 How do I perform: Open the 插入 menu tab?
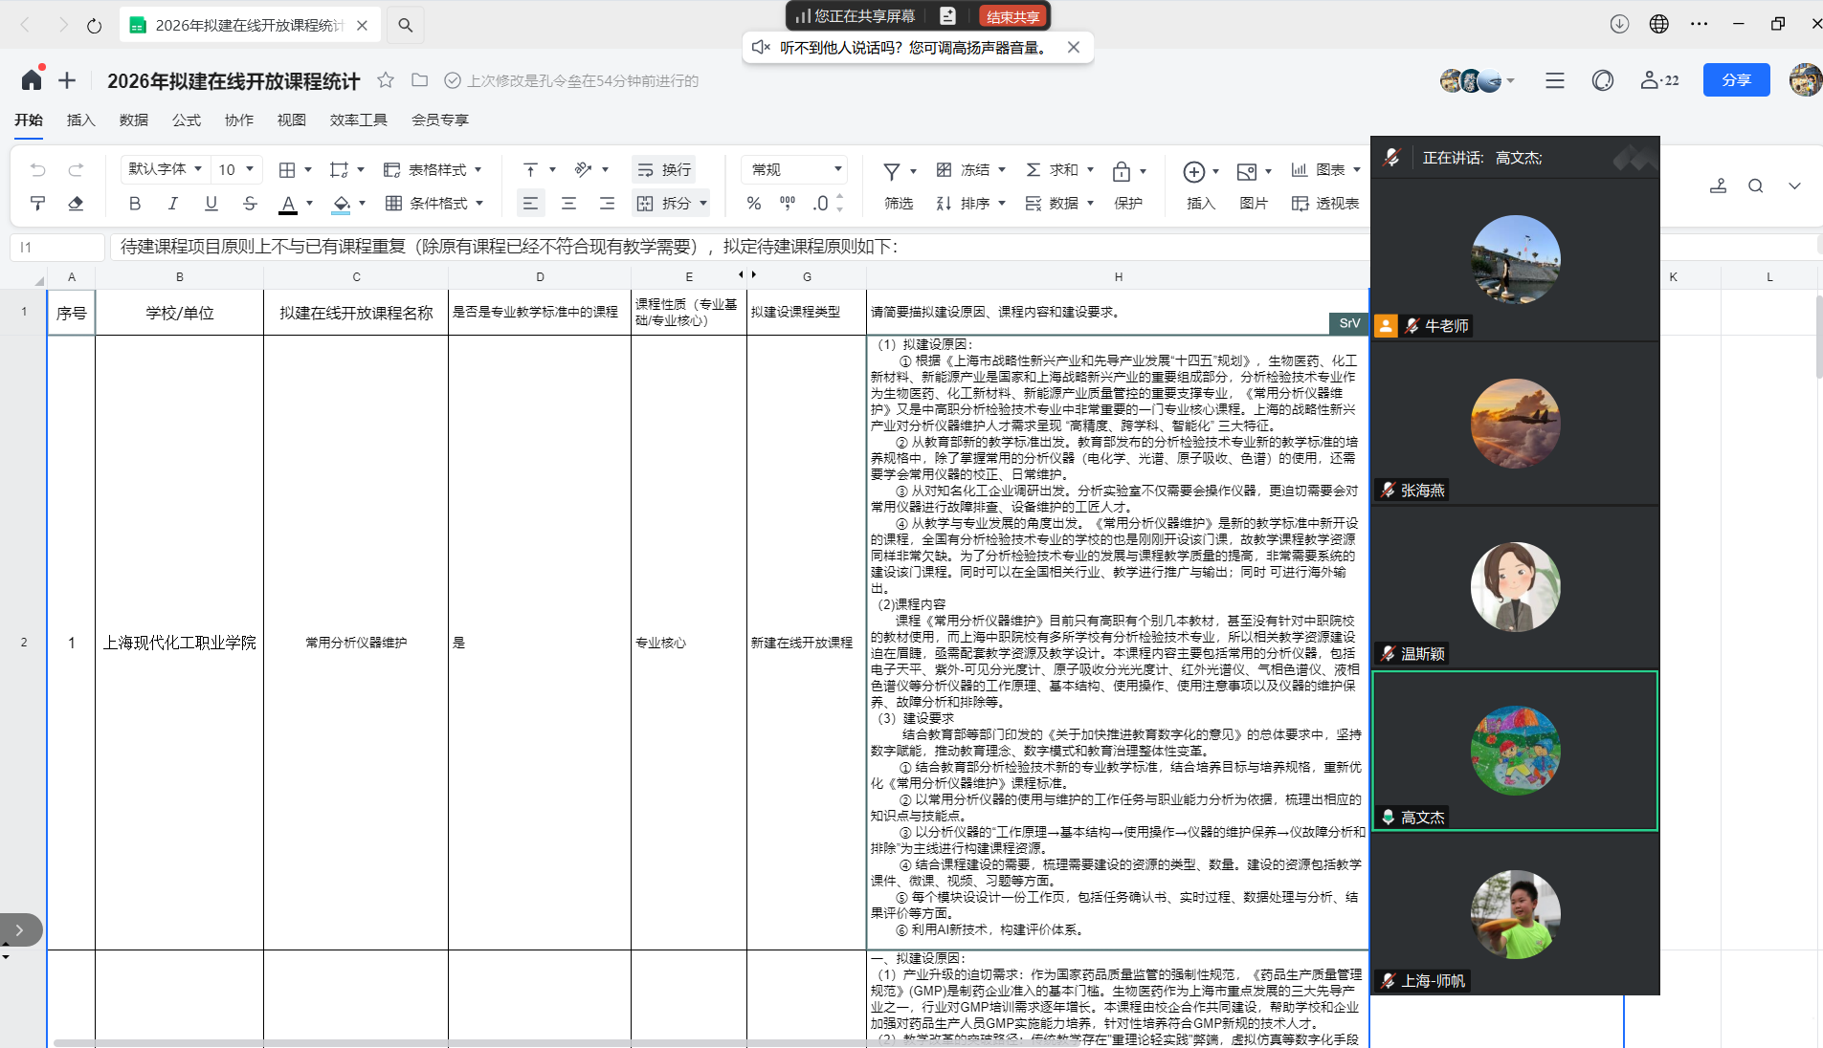80,120
